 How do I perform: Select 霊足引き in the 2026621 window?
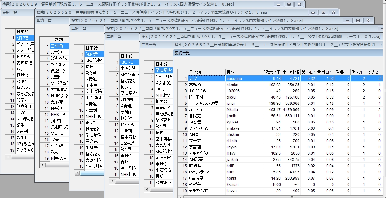coord(94,160)
